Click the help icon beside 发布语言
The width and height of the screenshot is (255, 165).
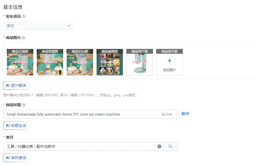tap(24, 17)
